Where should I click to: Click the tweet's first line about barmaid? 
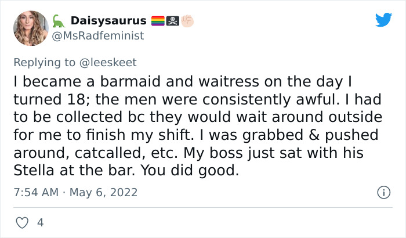click(x=183, y=82)
